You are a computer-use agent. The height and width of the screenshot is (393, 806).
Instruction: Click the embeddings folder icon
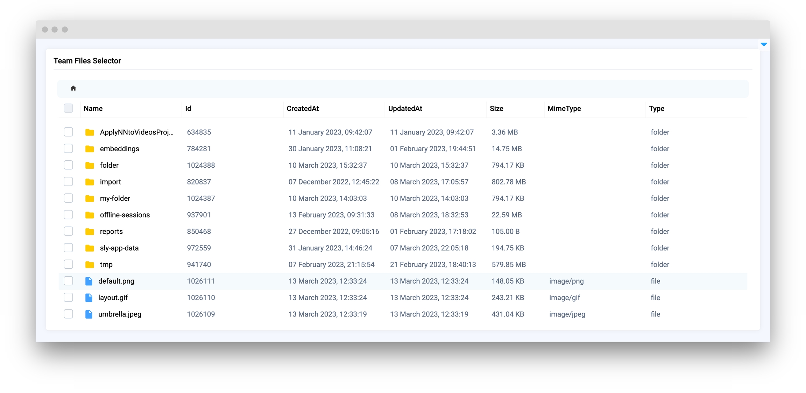pyautogui.click(x=90, y=149)
